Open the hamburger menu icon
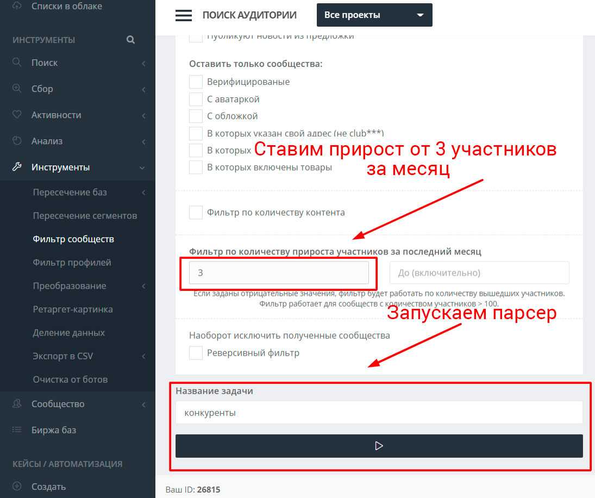 [183, 15]
